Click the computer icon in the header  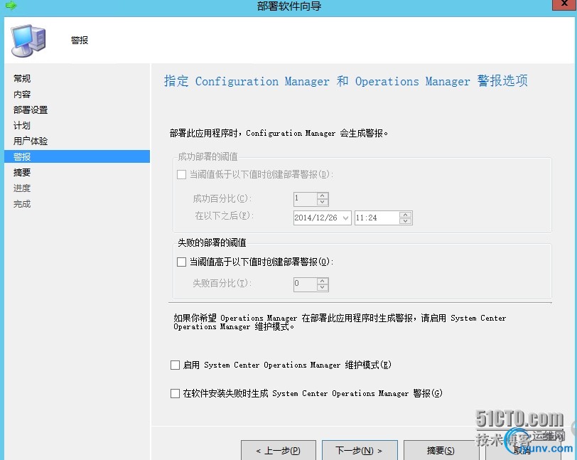[28, 41]
